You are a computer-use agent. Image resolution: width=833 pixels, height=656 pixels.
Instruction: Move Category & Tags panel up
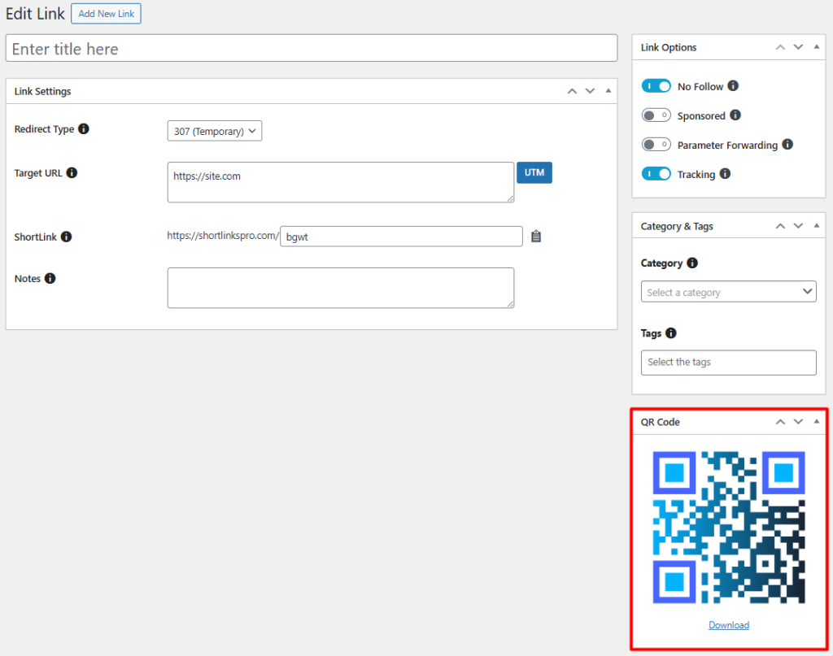[780, 226]
